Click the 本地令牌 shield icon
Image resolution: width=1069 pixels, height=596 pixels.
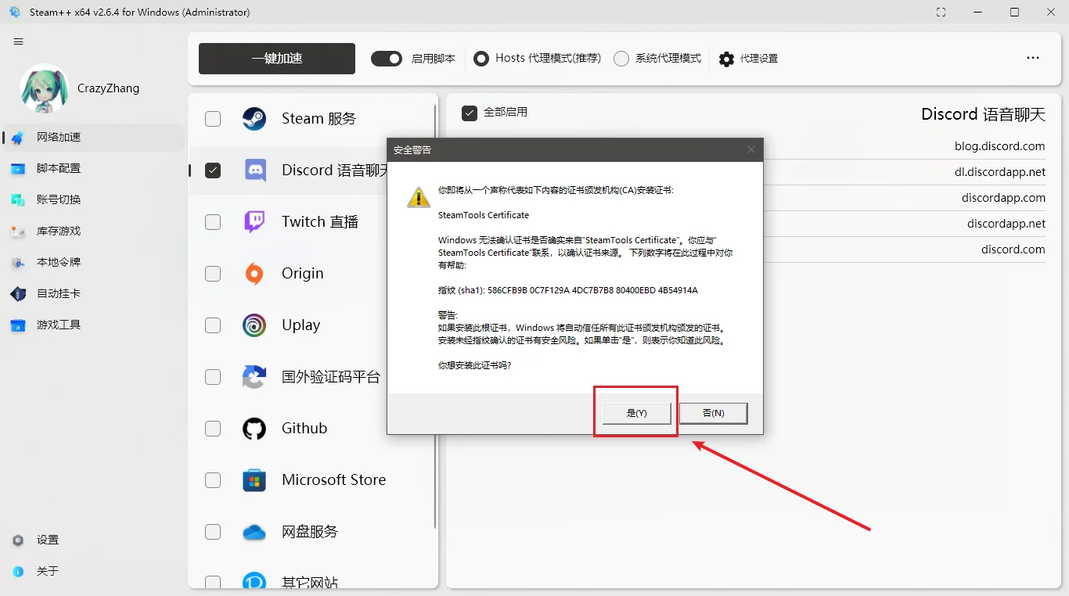(18, 262)
